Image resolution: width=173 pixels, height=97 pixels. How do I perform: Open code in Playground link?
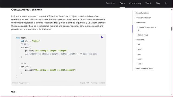click(21, 83)
